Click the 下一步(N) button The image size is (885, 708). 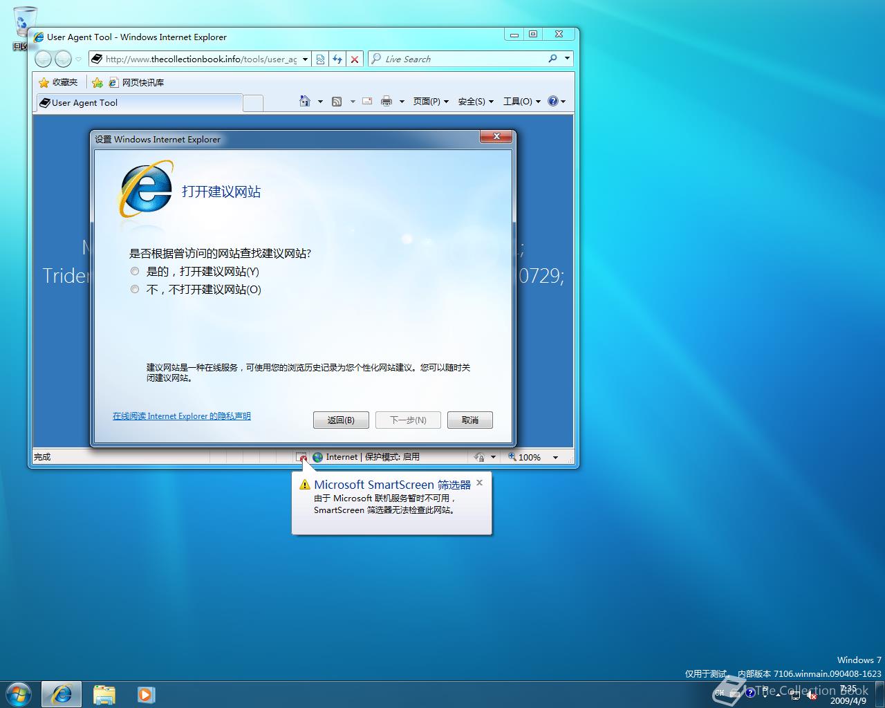408,420
